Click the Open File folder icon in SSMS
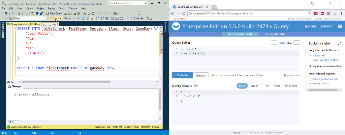The image size is (345, 135). 33,13
